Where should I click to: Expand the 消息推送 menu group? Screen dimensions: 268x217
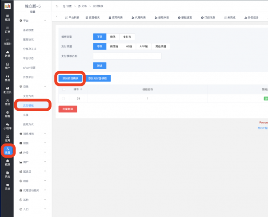44,133
